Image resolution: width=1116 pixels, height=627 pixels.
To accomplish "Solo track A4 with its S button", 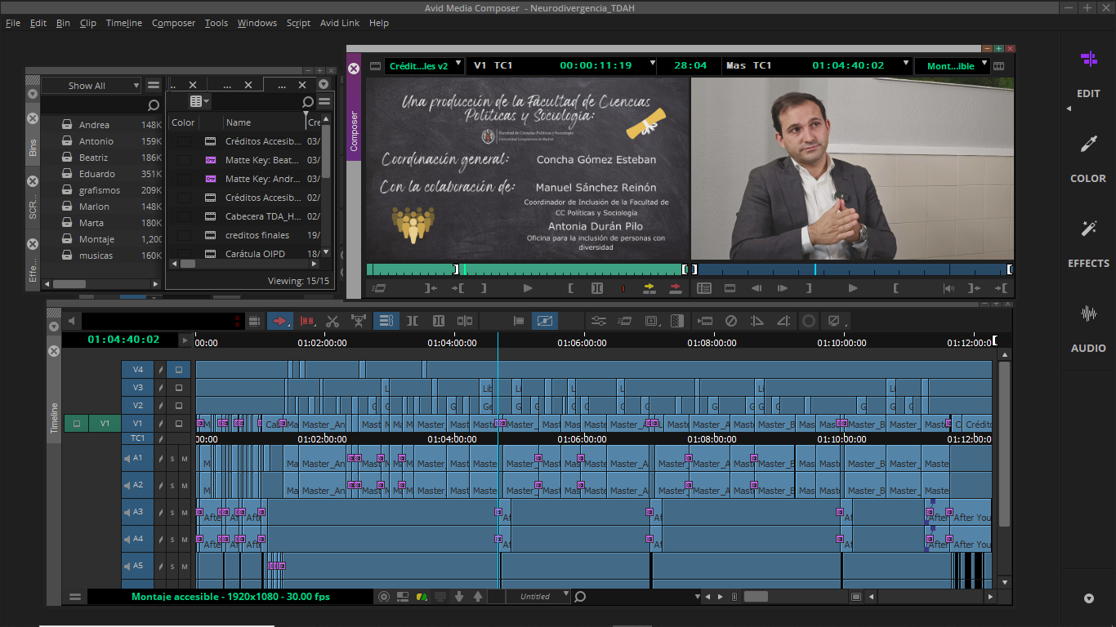I will [x=172, y=540].
